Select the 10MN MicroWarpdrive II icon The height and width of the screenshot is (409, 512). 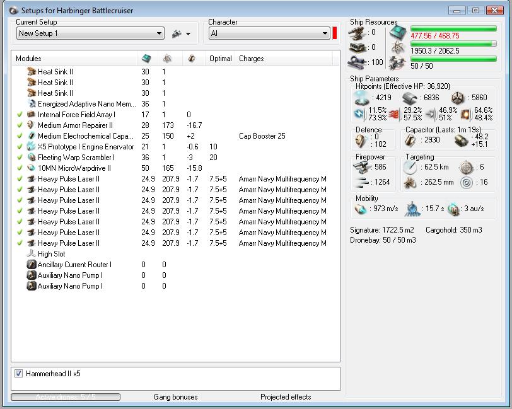tap(31, 168)
